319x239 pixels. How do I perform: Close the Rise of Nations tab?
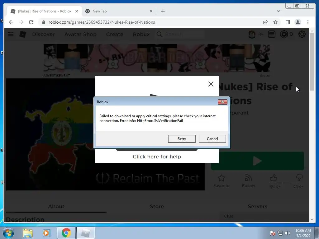77,11
